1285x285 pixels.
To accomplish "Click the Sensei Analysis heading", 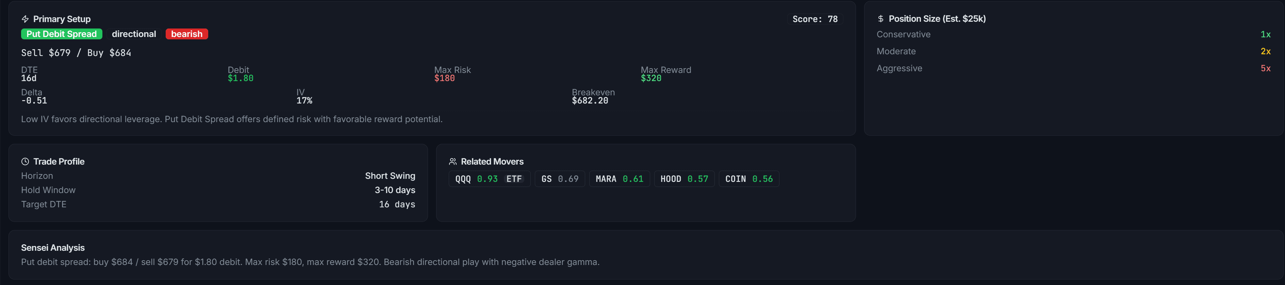I will (52, 247).
